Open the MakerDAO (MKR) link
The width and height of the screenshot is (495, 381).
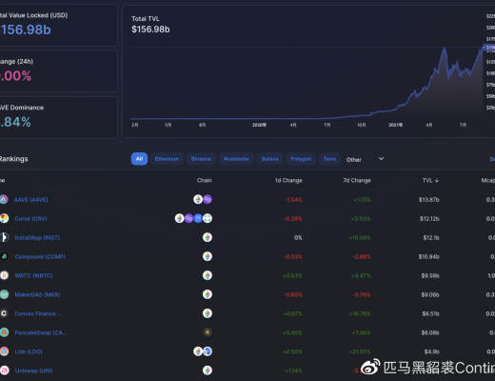(37, 294)
